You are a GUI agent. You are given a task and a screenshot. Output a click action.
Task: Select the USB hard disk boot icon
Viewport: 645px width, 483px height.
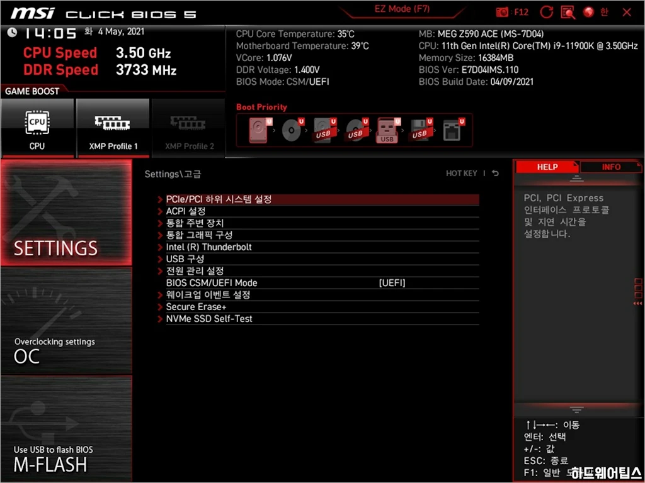point(325,130)
